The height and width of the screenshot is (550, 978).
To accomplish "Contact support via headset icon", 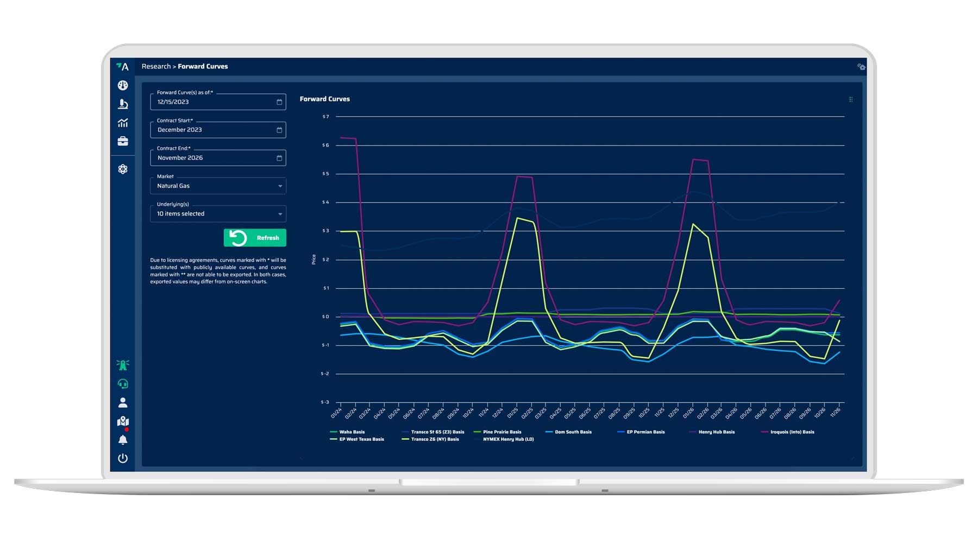I will 123,383.
